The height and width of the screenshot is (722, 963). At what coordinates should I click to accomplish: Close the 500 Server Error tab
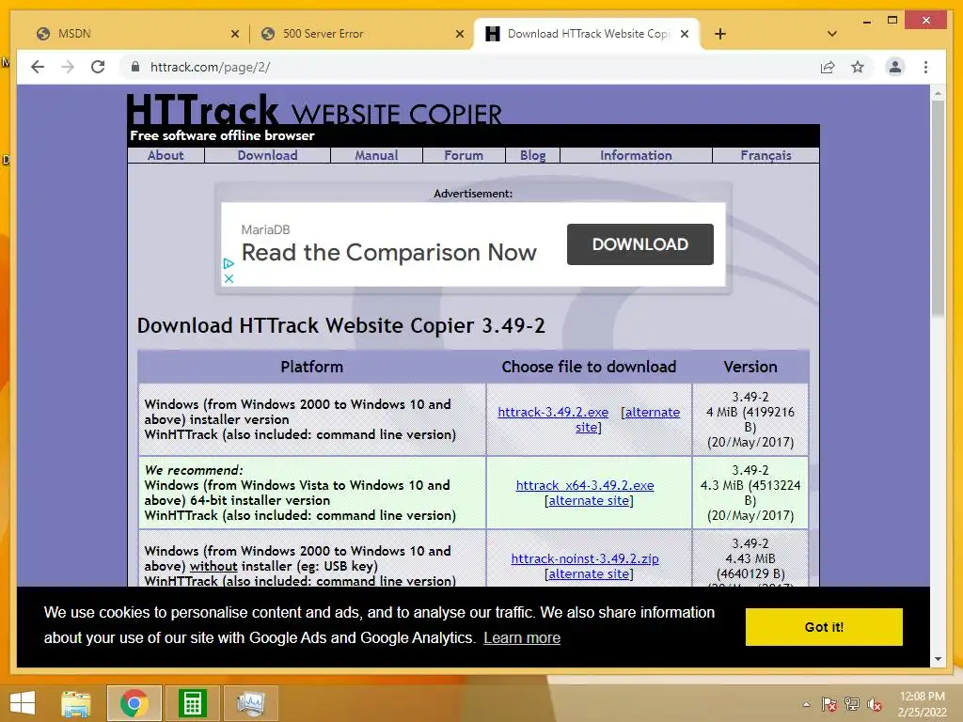coord(459,35)
